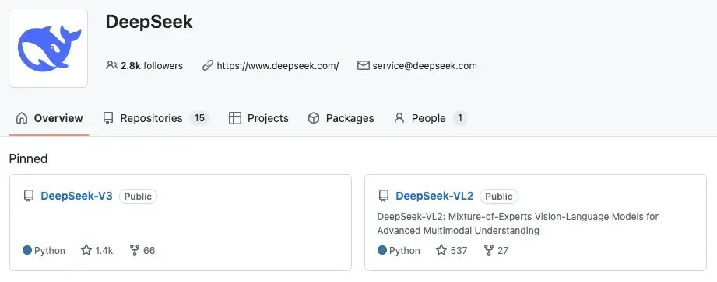Click the repo icon next to DeepSeek-V3
The width and height of the screenshot is (717, 282).
[x=28, y=197]
